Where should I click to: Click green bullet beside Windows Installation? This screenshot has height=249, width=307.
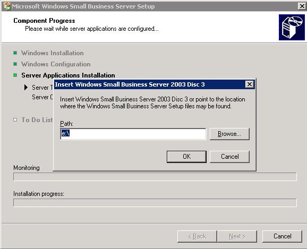(x=15, y=53)
